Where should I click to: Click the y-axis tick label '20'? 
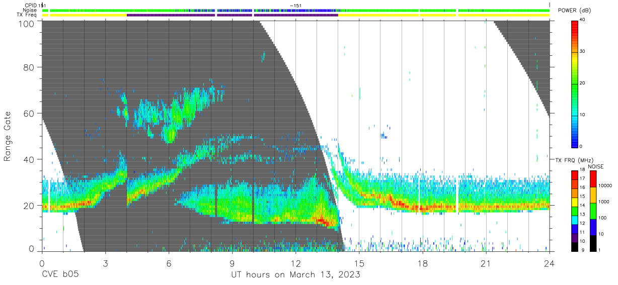29,206
